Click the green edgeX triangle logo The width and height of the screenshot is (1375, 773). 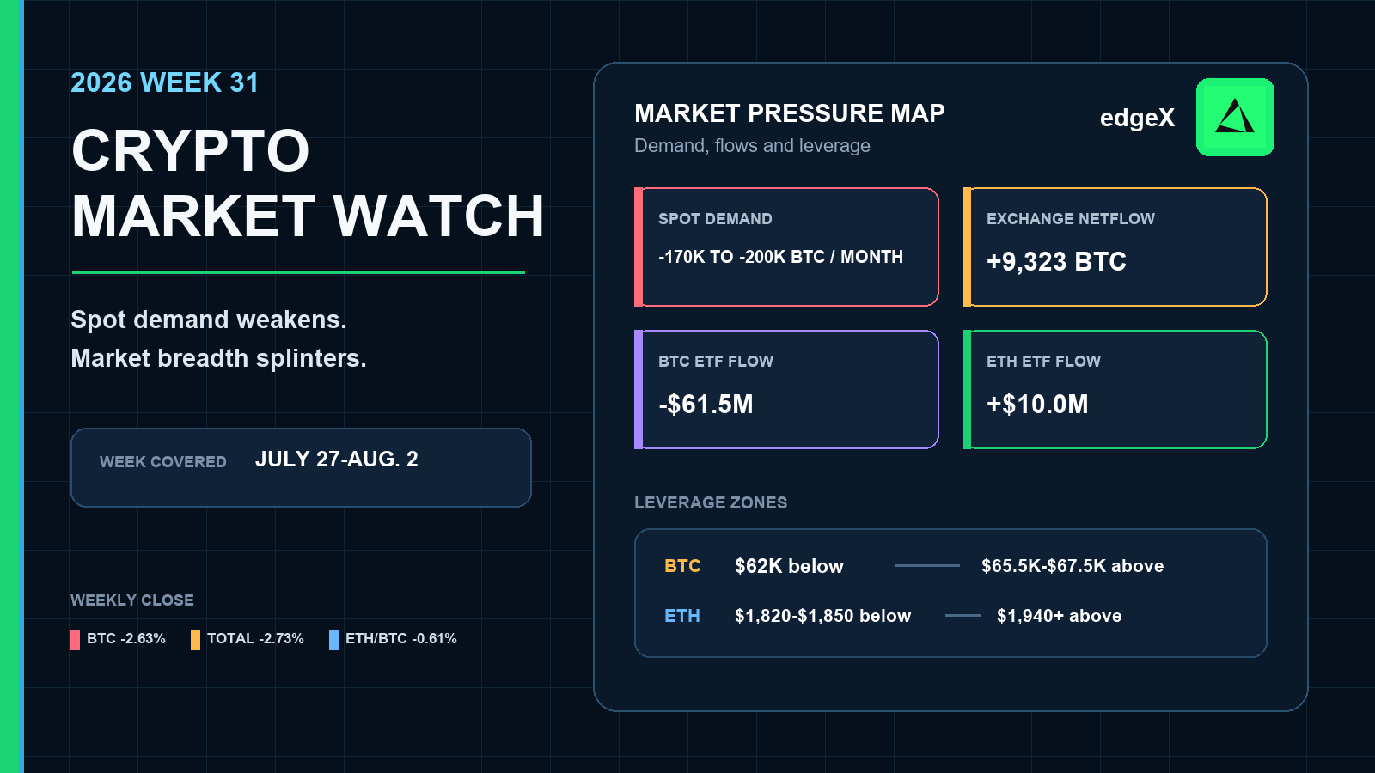point(1235,117)
